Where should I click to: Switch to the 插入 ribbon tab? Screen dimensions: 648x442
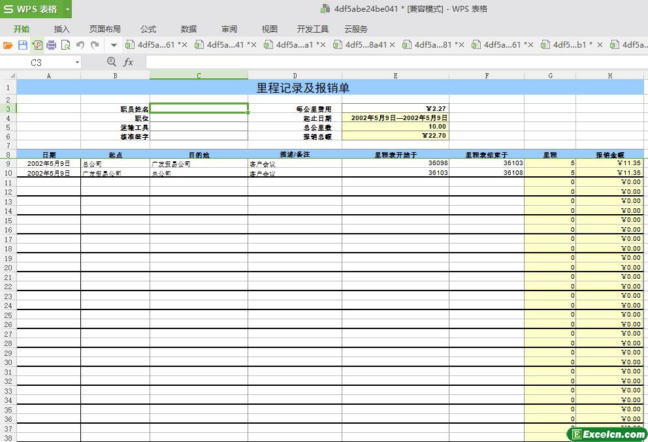pyautogui.click(x=62, y=29)
